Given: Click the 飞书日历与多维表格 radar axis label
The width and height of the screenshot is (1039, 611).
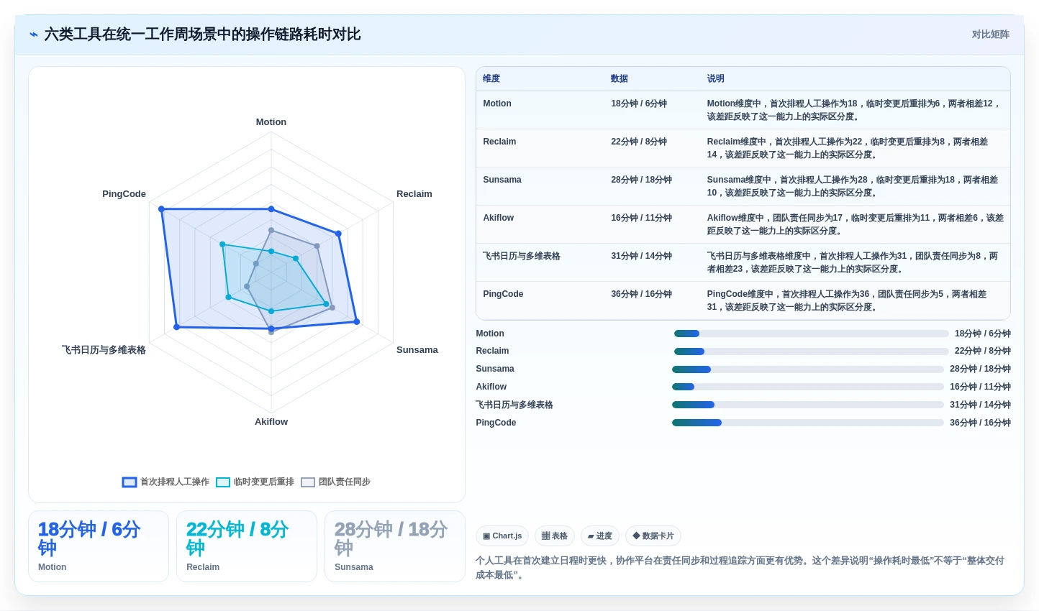Looking at the screenshot, I should [104, 350].
